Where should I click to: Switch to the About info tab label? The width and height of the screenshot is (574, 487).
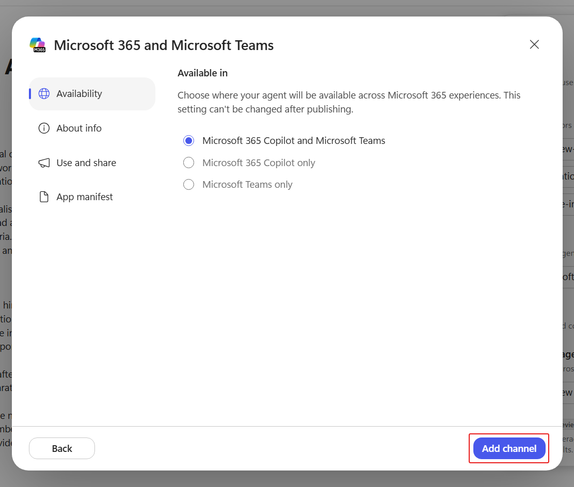(79, 128)
